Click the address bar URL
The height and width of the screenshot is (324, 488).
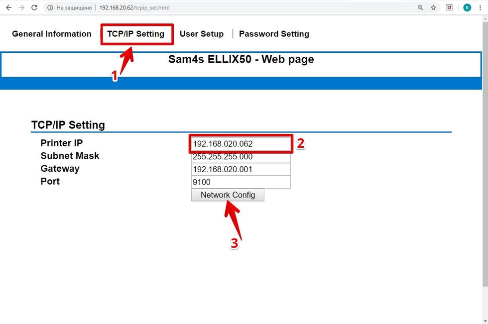pos(134,7)
